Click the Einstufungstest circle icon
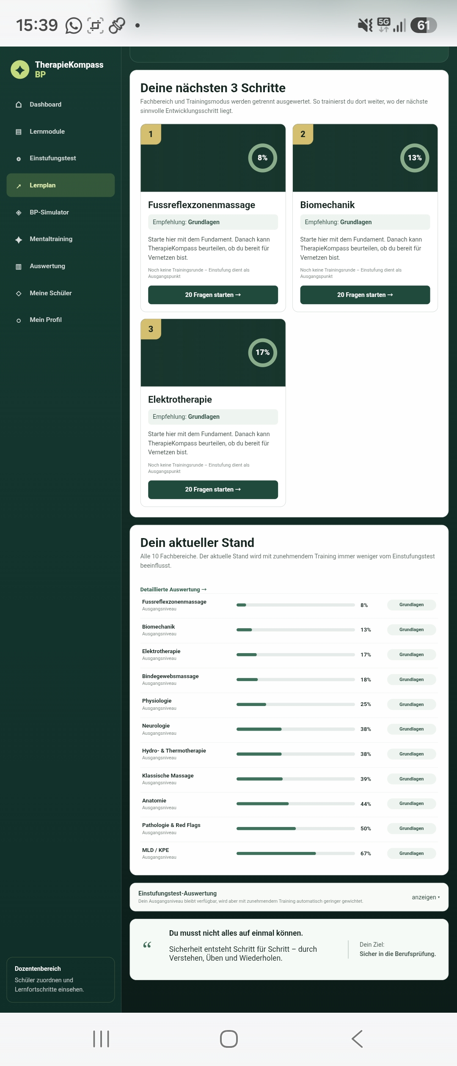Image resolution: width=457 pixels, height=1066 pixels. point(19,159)
